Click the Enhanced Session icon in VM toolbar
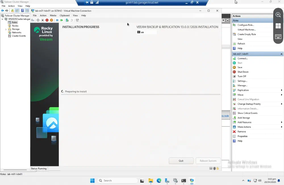 (77, 20)
